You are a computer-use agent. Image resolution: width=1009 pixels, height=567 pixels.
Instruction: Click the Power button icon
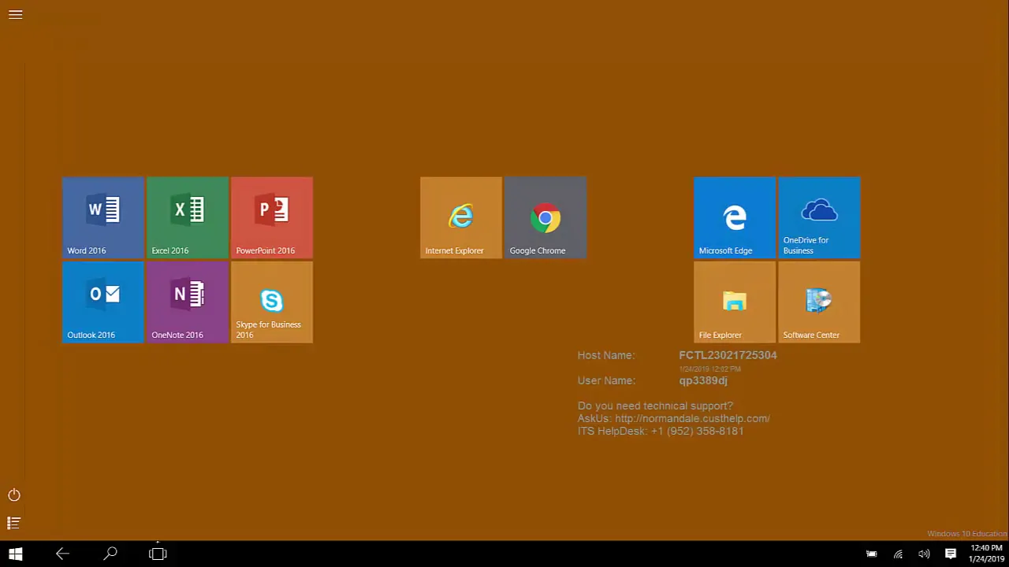pyautogui.click(x=14, y=495)
